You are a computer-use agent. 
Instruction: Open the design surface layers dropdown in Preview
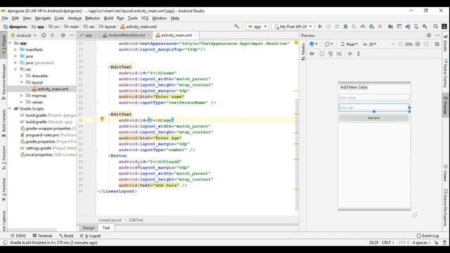pyautogui.click(x=314, y=44)
